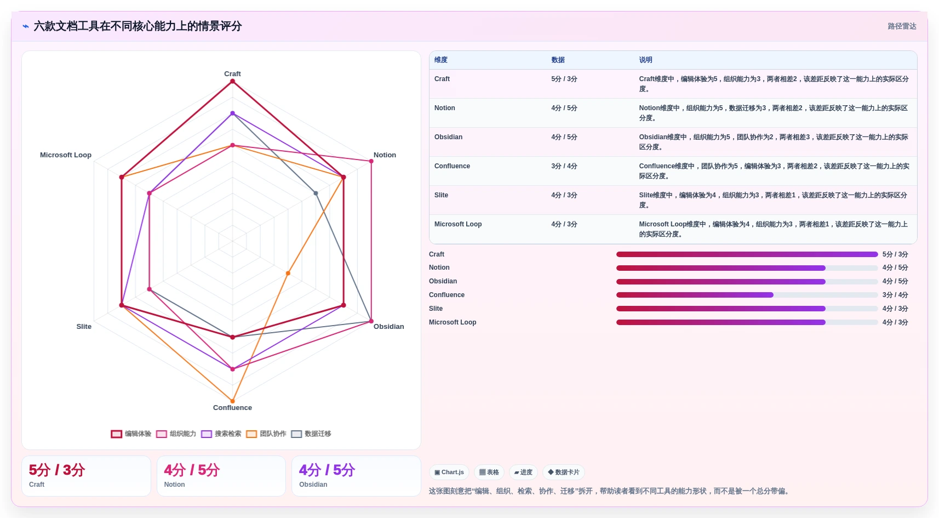Screen dimensions: 939x518
Task: Click the Confluence progress bar
Action: tap(747, 295)
